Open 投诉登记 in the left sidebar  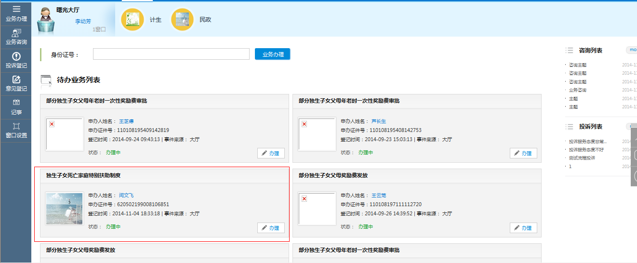pyautogui.click(x=16, y=60)
